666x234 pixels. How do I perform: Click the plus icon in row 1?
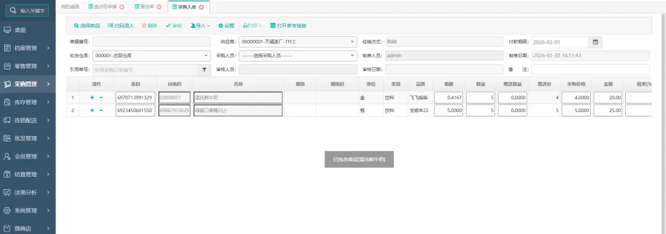pyautogui.click(x=92, y=98)
